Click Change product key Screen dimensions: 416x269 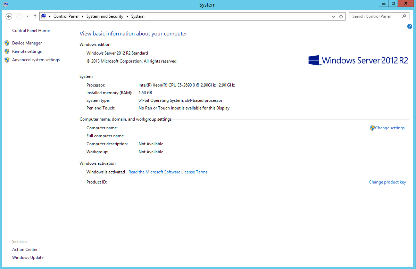click(x=387, y=182)
